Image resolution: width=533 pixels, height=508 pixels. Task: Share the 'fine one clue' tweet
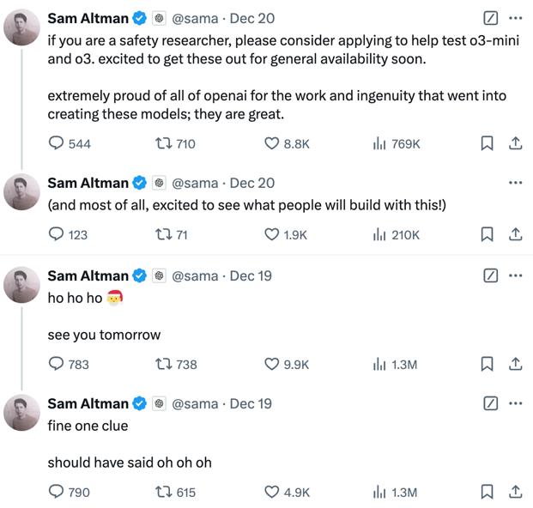[515, 492]
